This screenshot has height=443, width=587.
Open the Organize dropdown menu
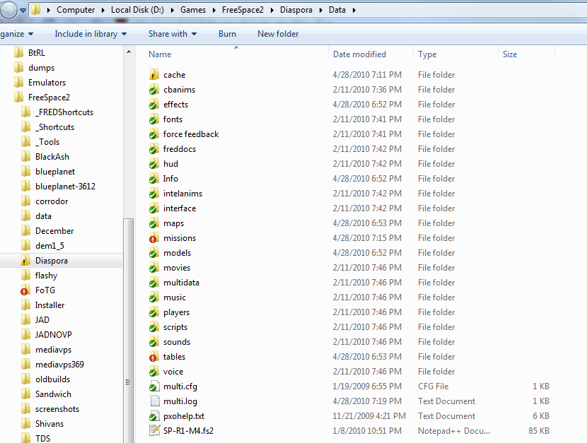click(x=17, y=34)
